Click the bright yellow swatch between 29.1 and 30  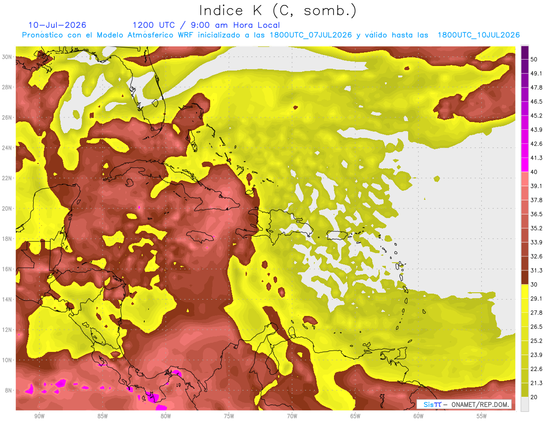click(x=525, y=292)
